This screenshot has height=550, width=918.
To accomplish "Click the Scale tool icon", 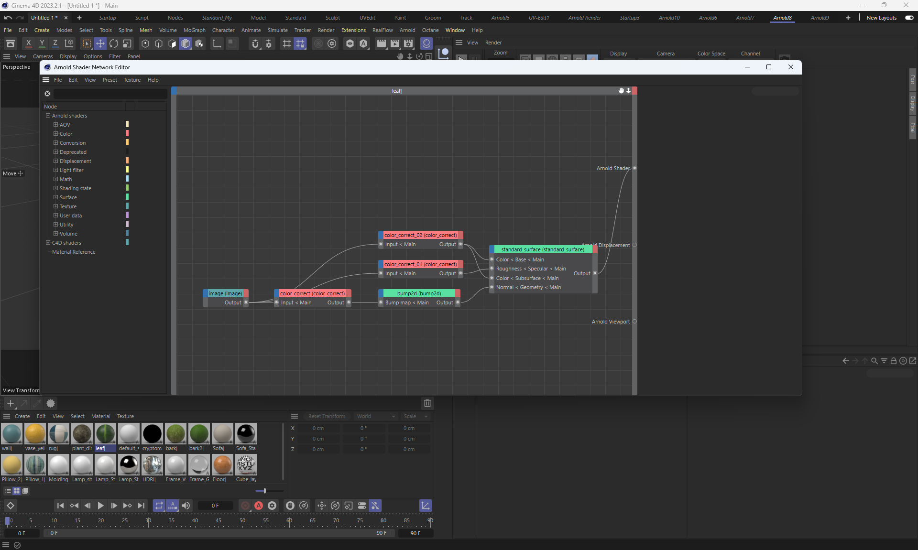I will [x=127, y=43].
